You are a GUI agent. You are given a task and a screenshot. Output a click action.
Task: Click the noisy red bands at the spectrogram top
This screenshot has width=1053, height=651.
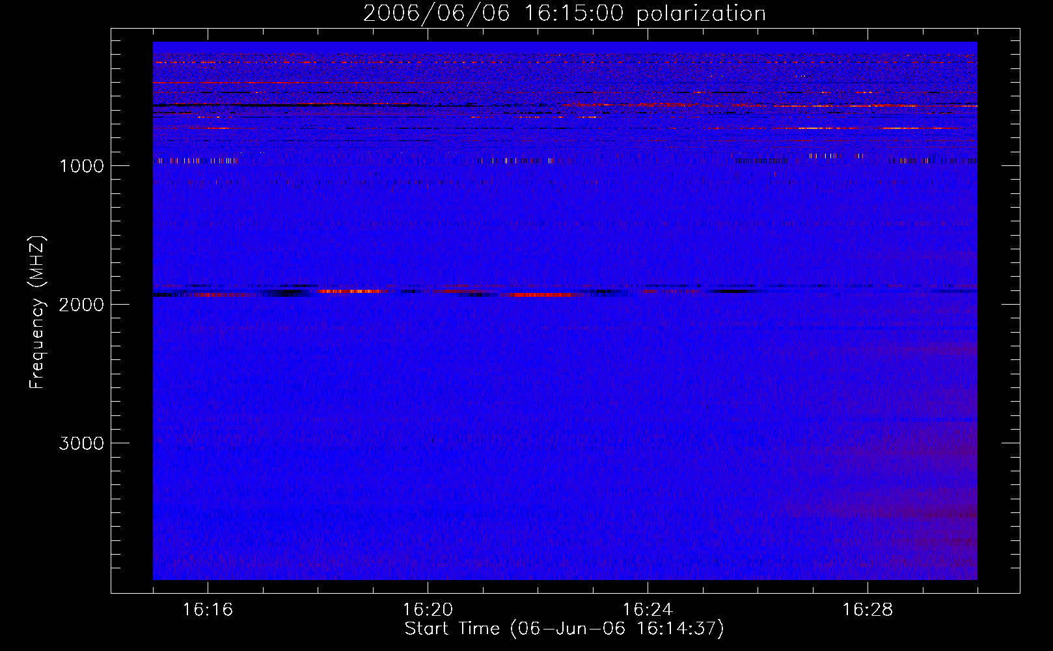[x=565, y=98]
